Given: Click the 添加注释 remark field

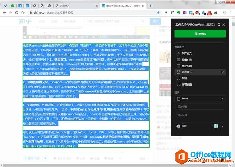Looking at the screenshot, I should (x=200, y=115).
